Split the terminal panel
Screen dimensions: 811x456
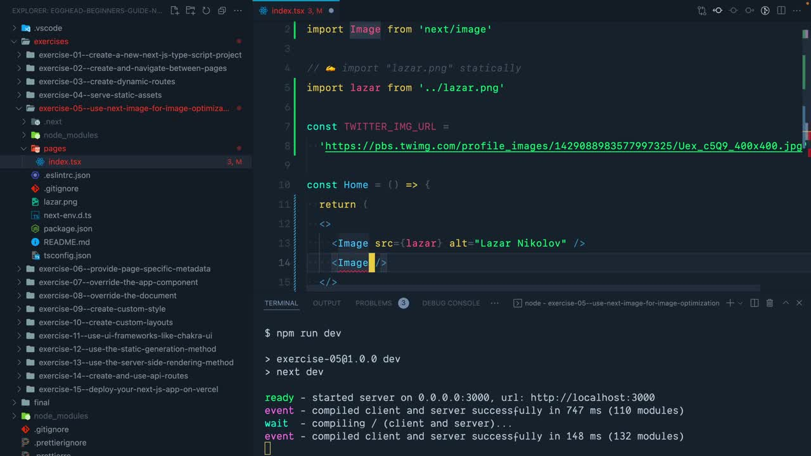click(x=755, y=303)
